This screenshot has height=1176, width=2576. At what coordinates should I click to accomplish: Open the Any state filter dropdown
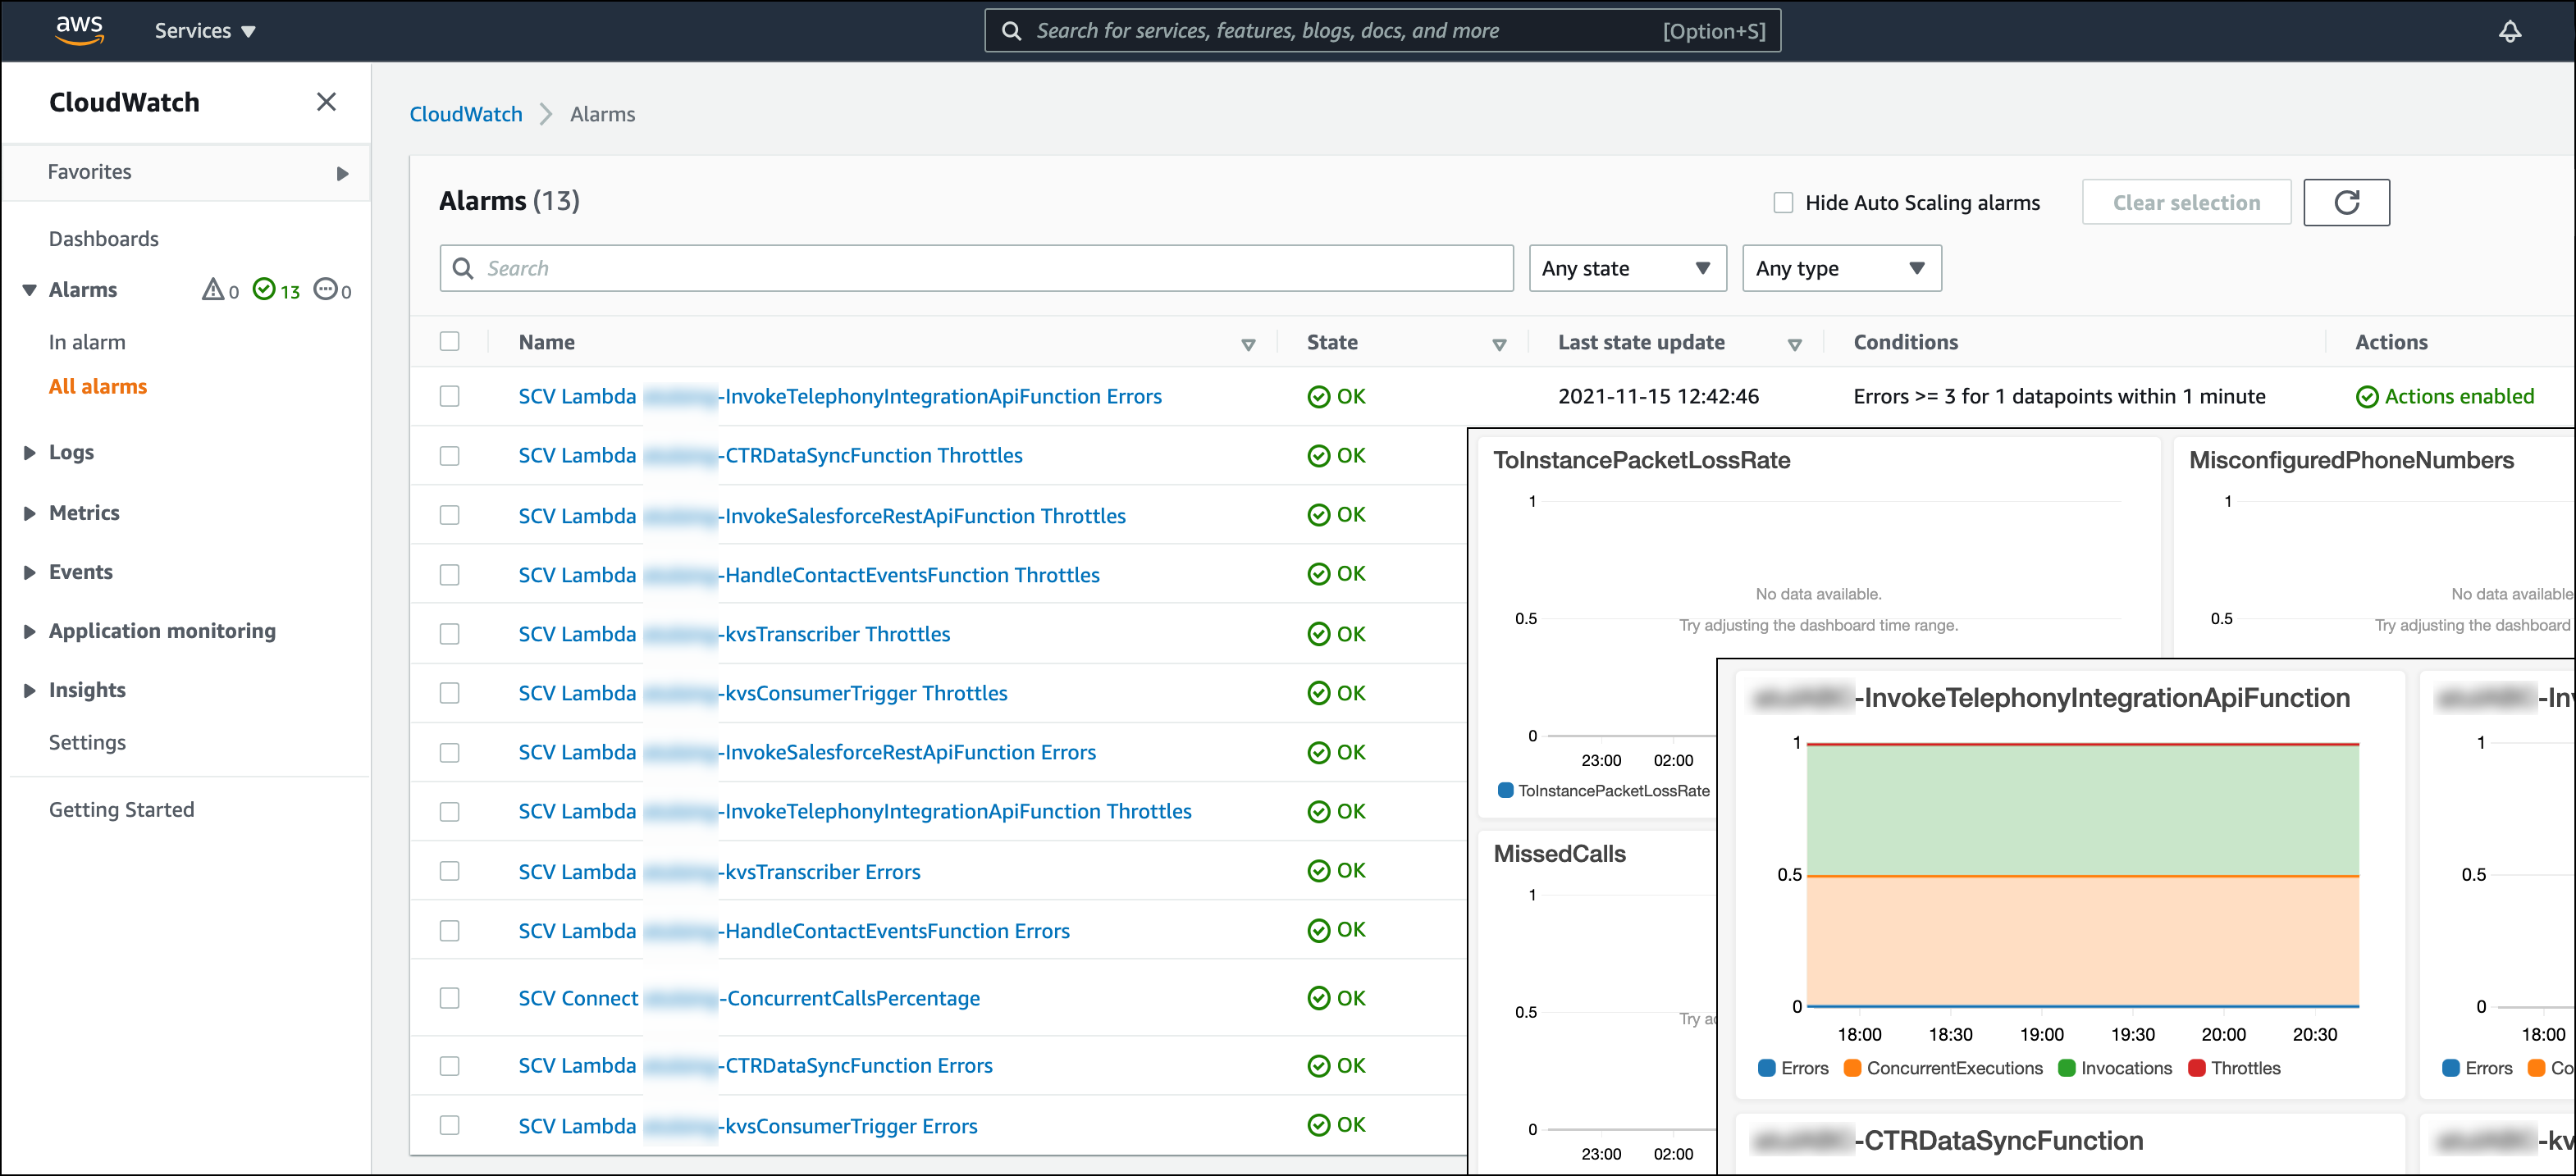(x=1626, y=268)
